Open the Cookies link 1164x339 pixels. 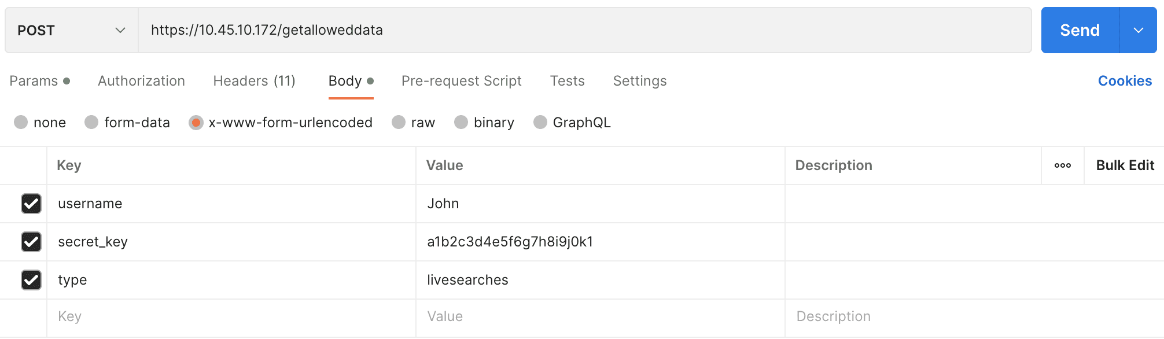[1124, 81]
